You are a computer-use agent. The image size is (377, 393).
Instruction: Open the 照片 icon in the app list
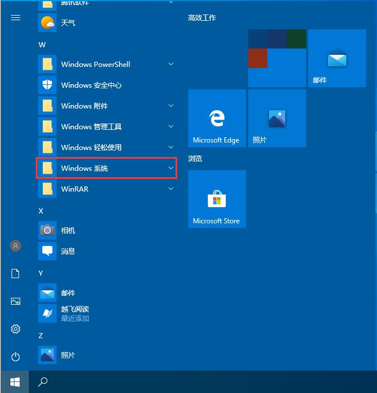click(x=47, y=355)
